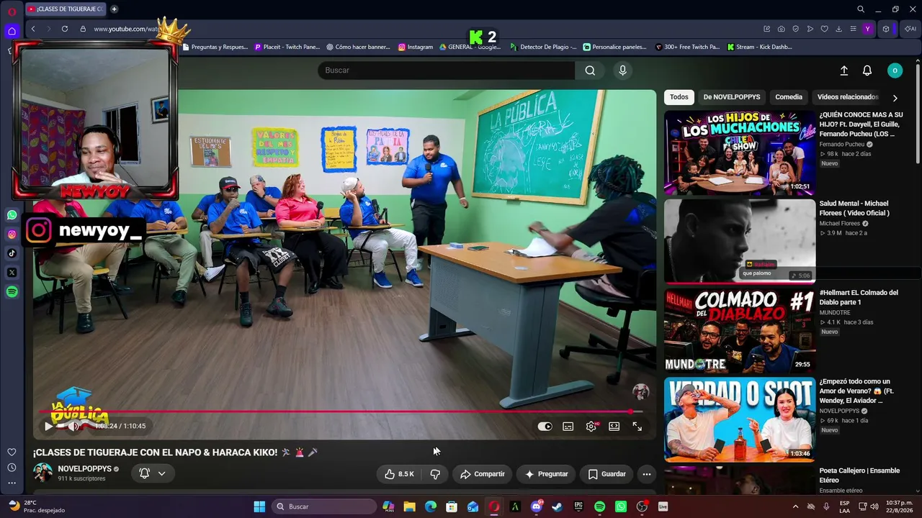Open Salud Mental Michael Florees video title

pyautogui.click(x=854, y=208)
